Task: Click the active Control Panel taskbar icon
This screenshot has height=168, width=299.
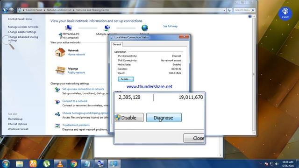Action: point(114,164)
